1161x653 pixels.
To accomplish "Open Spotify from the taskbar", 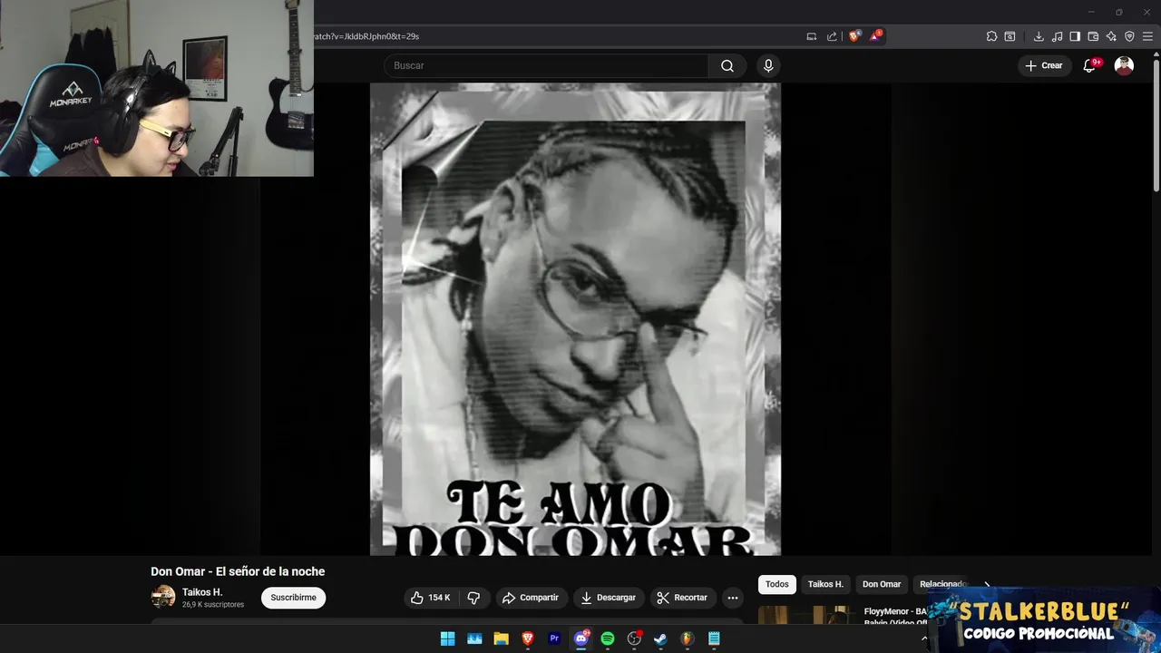I will (608, 638).
